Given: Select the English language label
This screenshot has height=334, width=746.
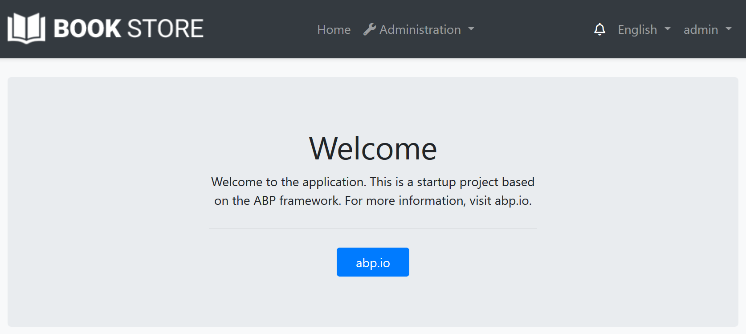Looking at the screenshot, I should (x=637, y=29).
